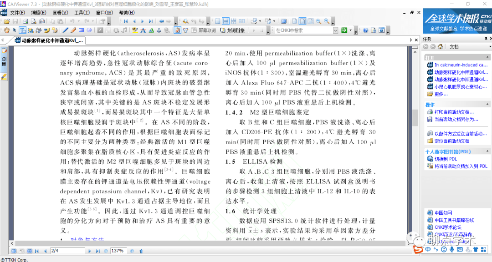Select the yellow highlight text tool
This screenshot has width=492, height=262.
(135, 30)
